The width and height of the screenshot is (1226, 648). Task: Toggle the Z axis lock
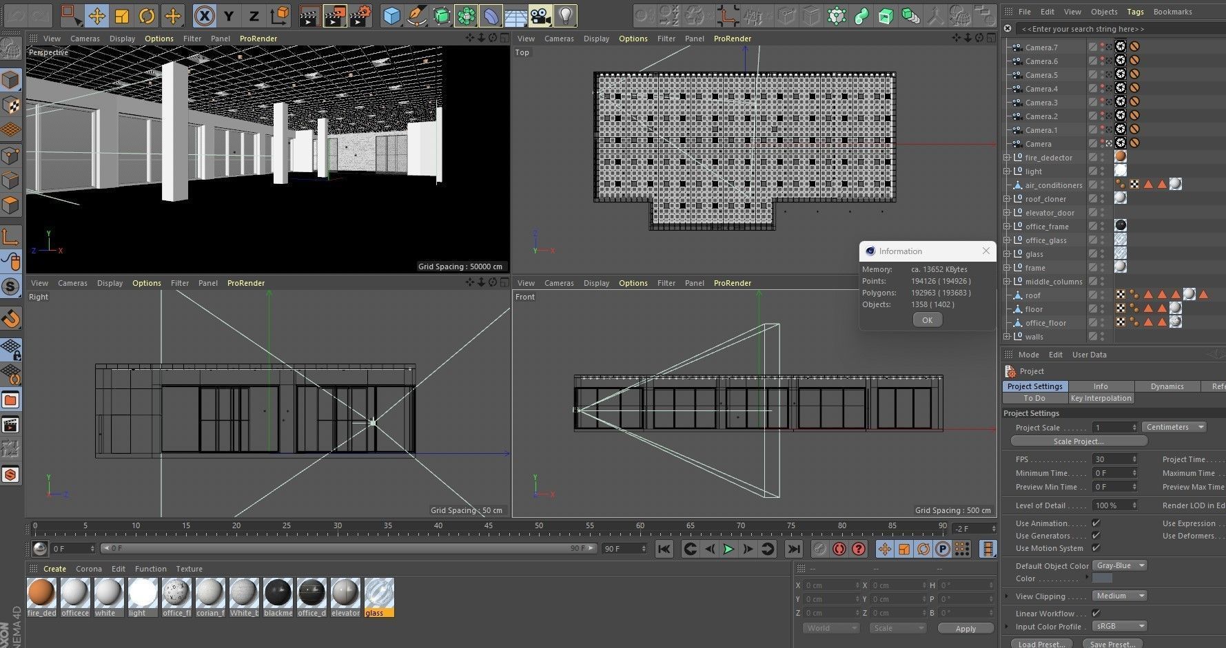click(x=254, y=15)
